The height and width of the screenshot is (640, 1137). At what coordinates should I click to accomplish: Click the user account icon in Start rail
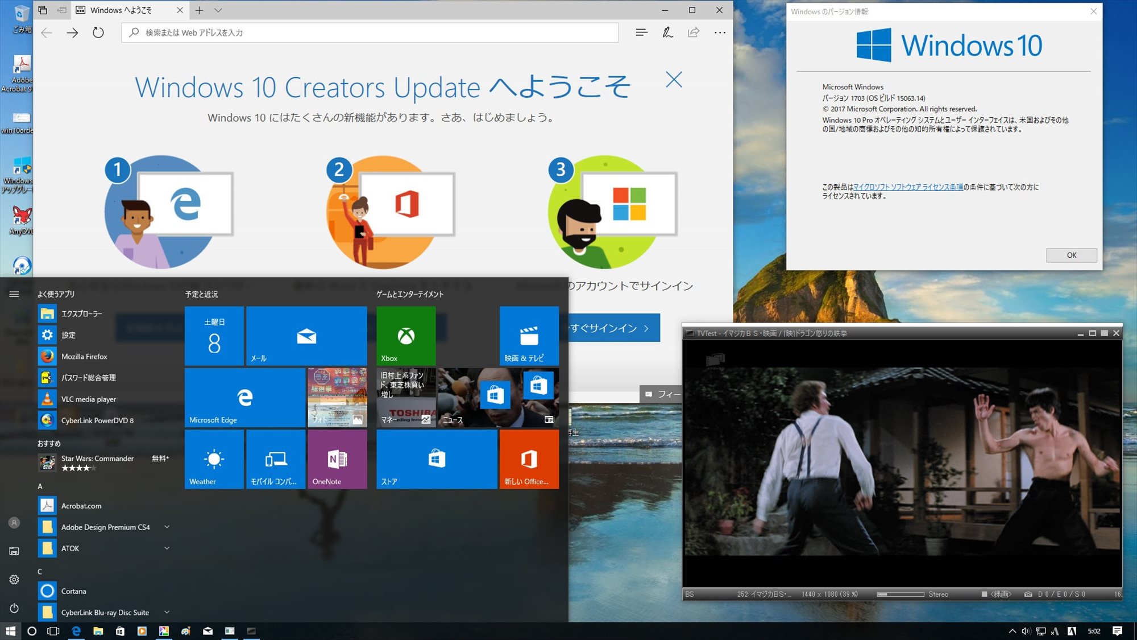pos(14,523)
